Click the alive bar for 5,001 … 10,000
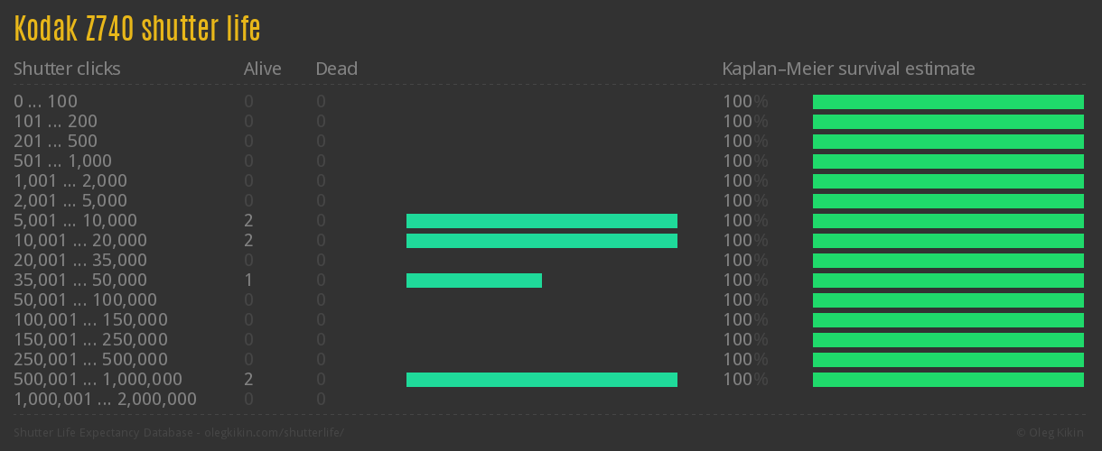The height and width of the screenshot is (451, 1102). tap(542, 221)
